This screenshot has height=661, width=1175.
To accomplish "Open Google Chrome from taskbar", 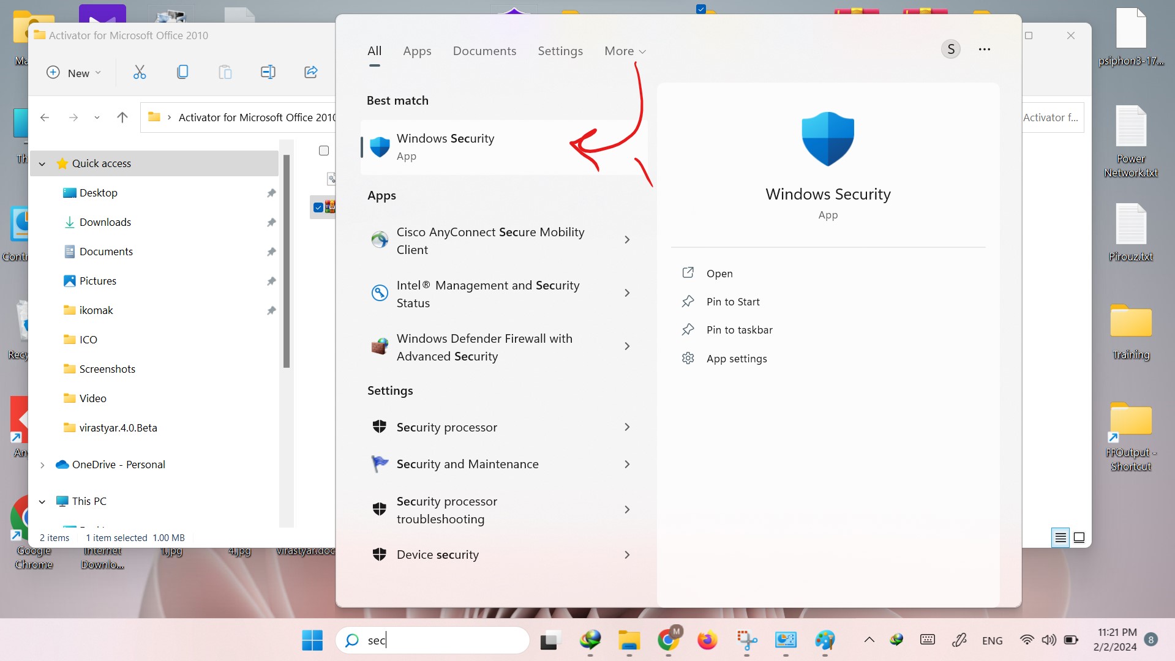I will (668, 640).
